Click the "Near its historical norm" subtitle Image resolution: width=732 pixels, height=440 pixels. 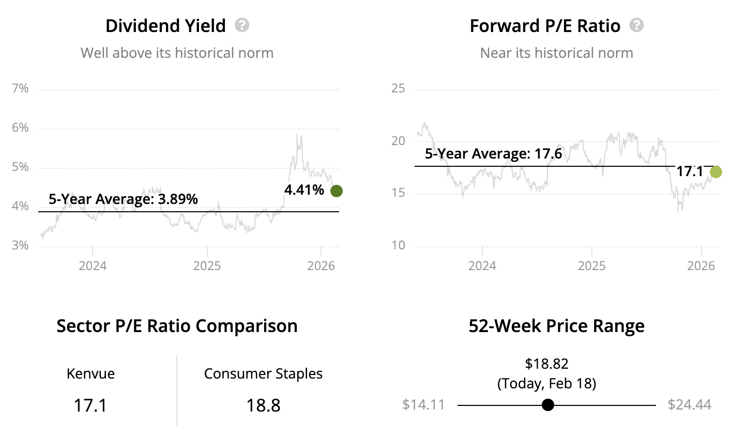pos(556,53)
